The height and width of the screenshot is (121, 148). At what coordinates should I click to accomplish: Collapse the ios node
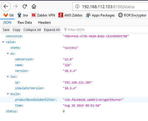pyautogui.click(x=8, y=77)
